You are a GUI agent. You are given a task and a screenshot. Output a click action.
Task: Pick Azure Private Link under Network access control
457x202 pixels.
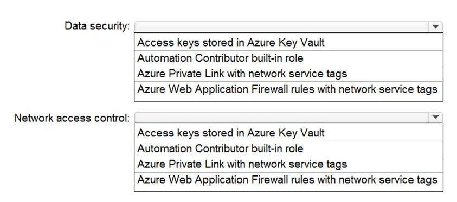tap(288, 165)
